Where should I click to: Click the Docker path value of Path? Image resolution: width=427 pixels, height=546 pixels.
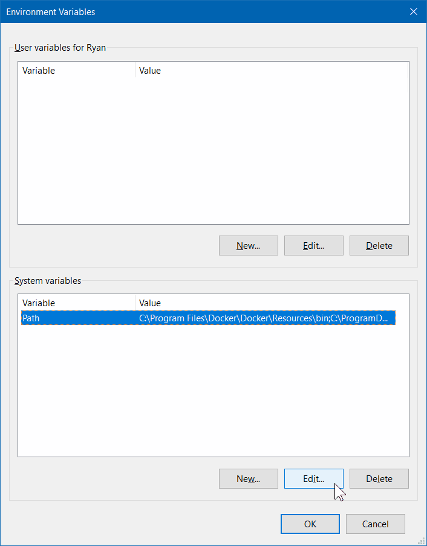[263, 318]
